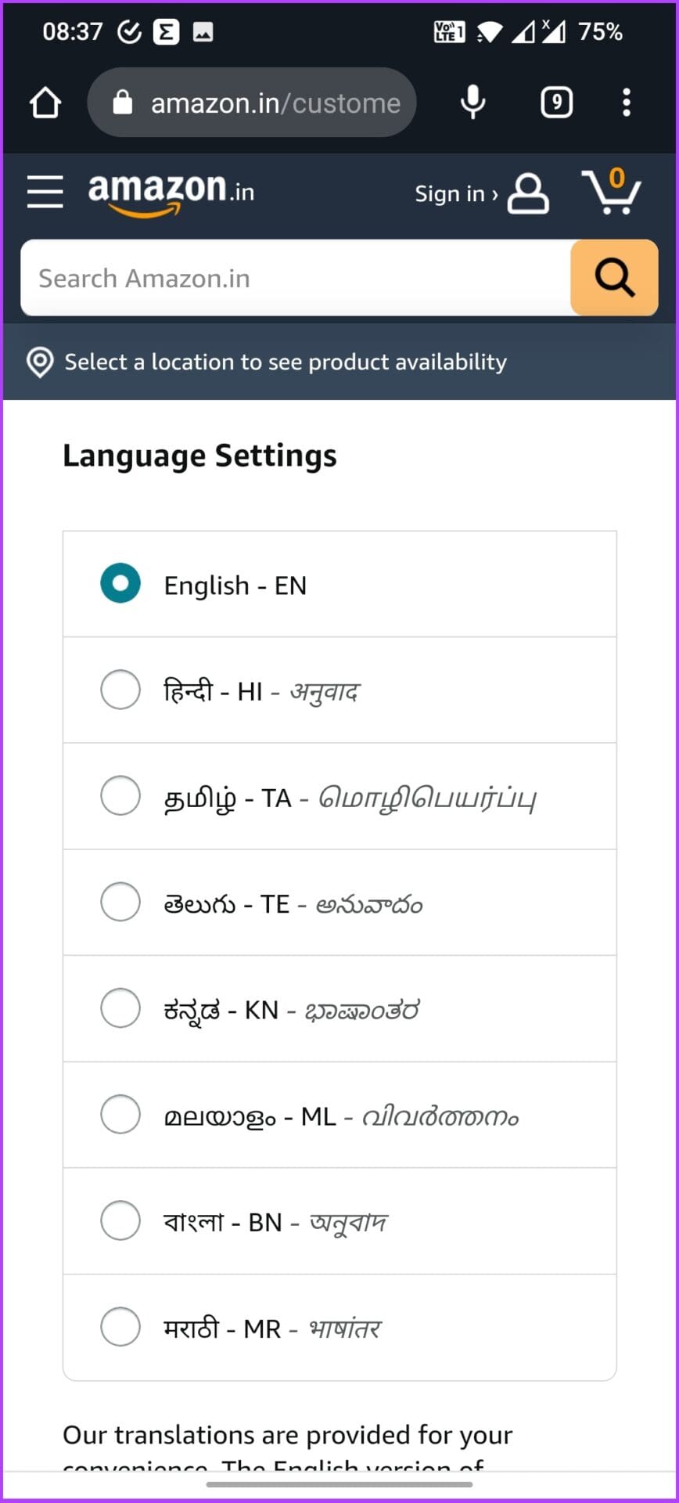Open the browser overflow menu
Screen dimensions: 679x1503
tap(627, 102)
